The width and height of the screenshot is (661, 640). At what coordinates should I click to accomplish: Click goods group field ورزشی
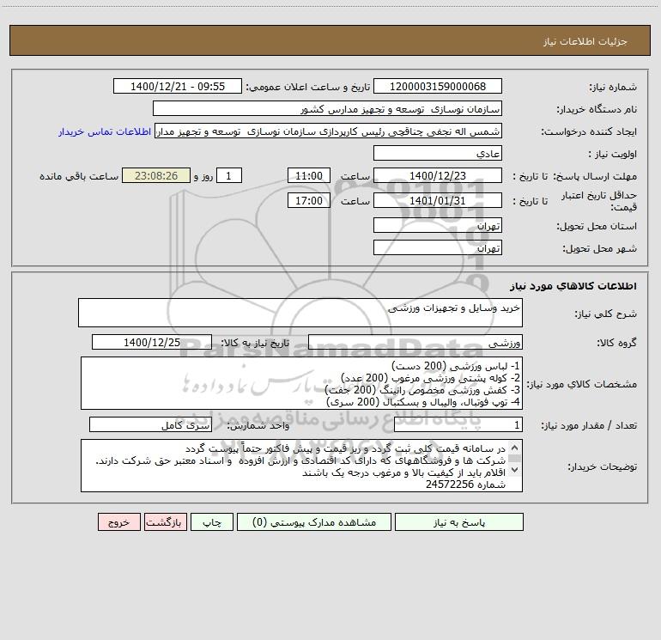coord(415,342)
